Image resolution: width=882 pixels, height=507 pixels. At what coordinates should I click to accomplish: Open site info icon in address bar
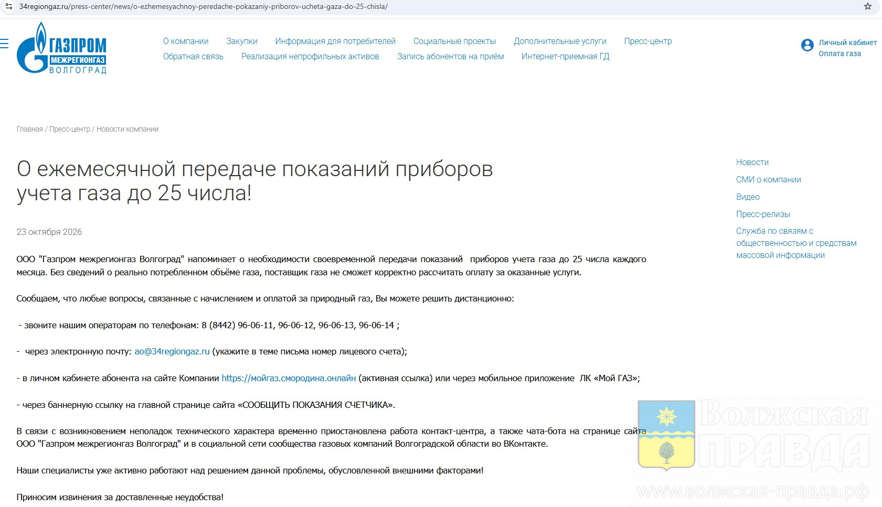click(8, 7)
